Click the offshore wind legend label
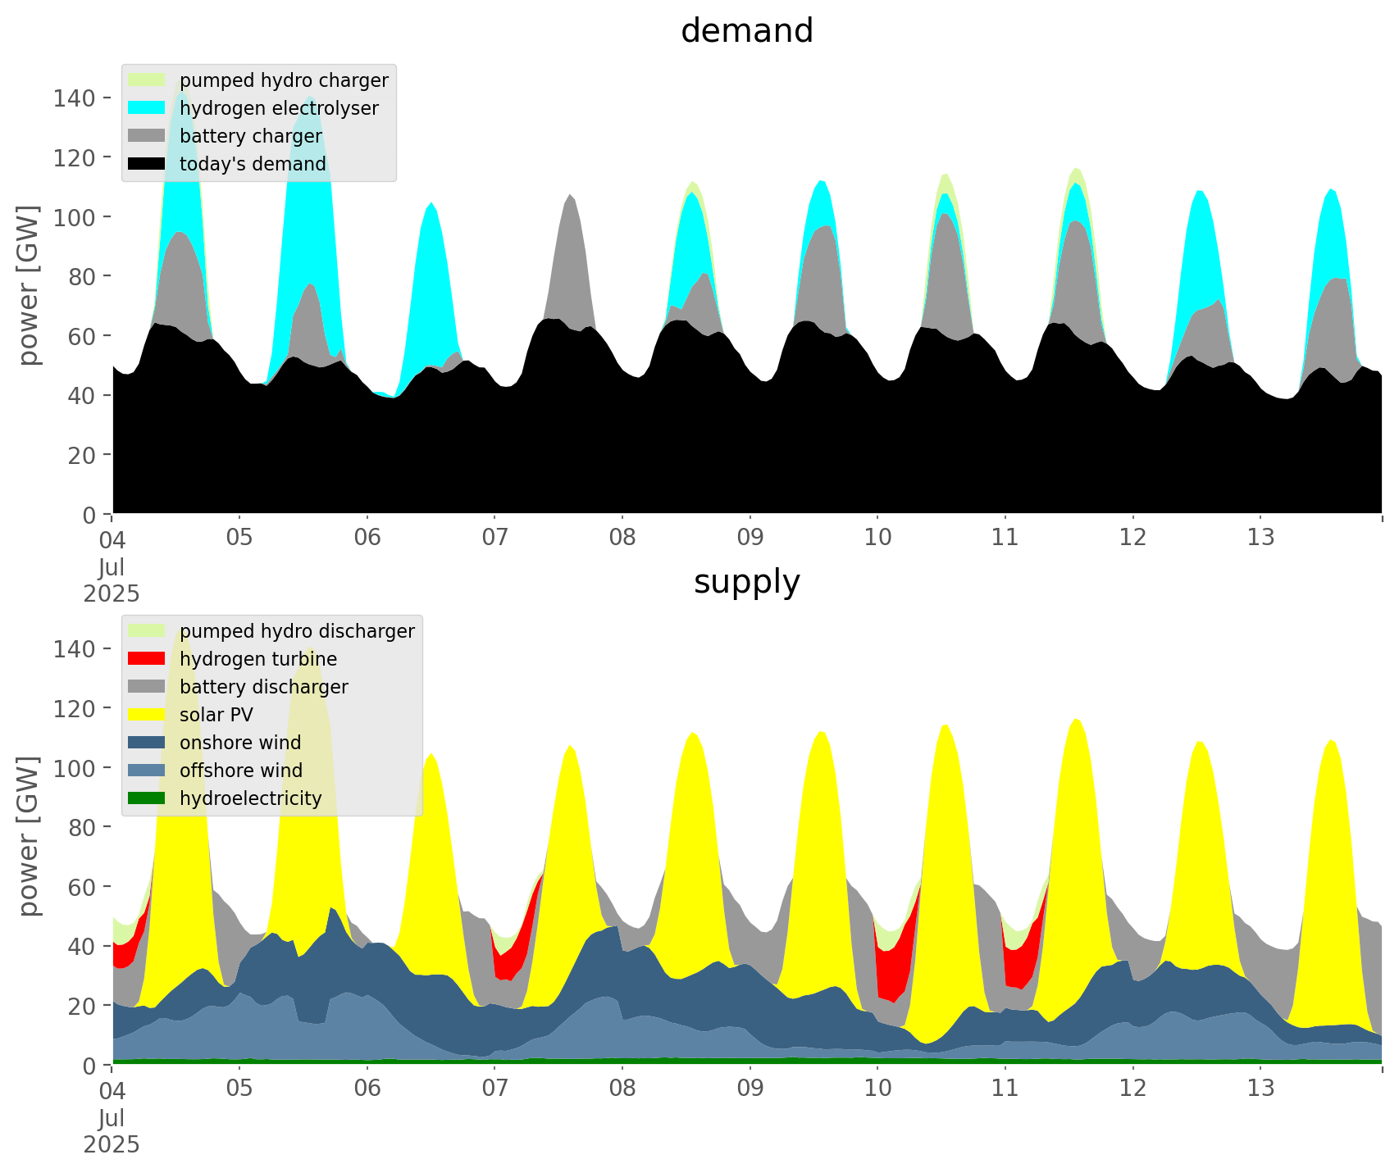The image size is (1399, 1173). tap(241, 771)
